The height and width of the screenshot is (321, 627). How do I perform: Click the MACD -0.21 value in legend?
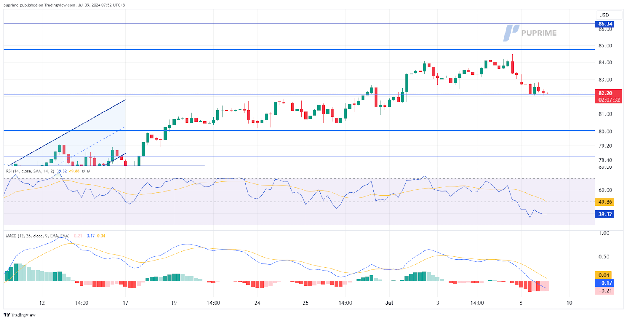[77, 236]
